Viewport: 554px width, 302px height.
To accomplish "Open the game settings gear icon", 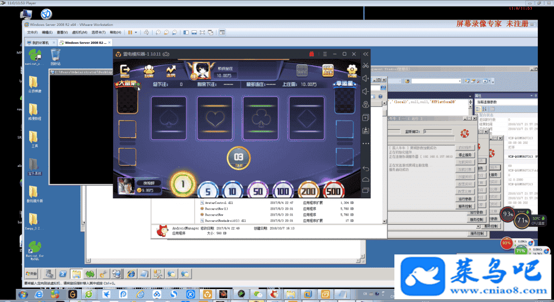I will [x=352, y=71].
